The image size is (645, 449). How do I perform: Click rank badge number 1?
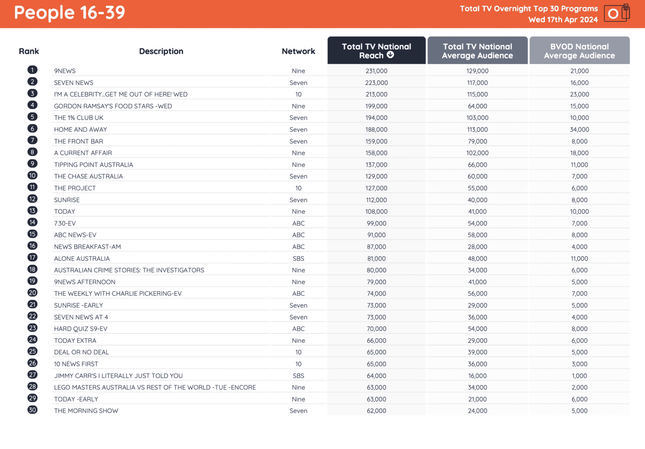coord(33,70)
